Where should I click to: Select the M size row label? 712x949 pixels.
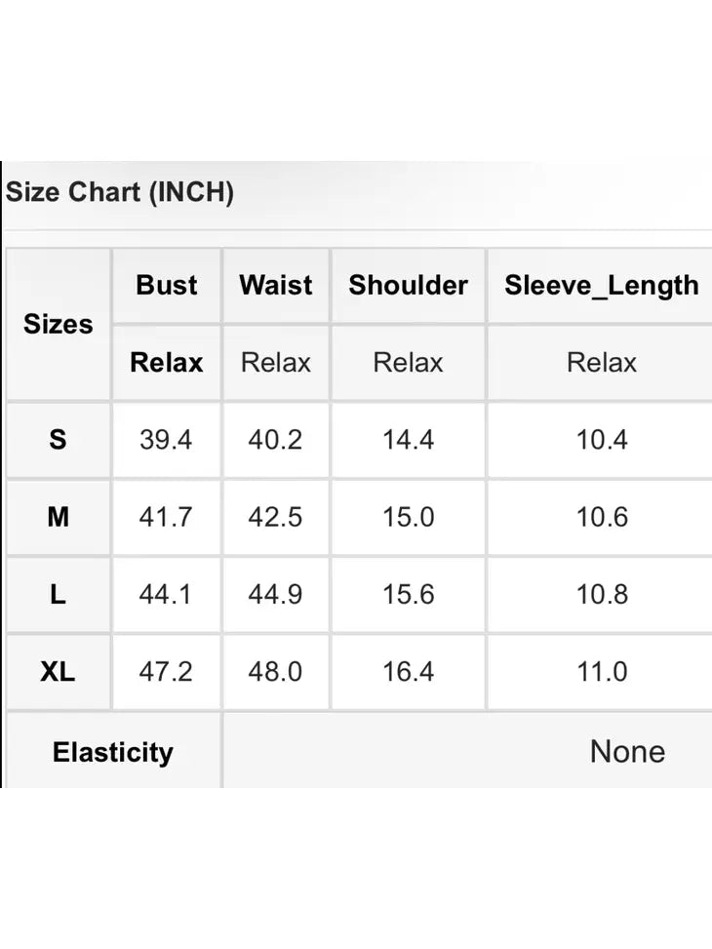point(59,517)
